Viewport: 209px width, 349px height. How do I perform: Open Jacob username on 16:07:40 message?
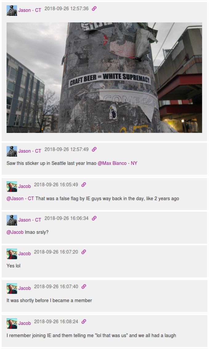coord(24,288)
